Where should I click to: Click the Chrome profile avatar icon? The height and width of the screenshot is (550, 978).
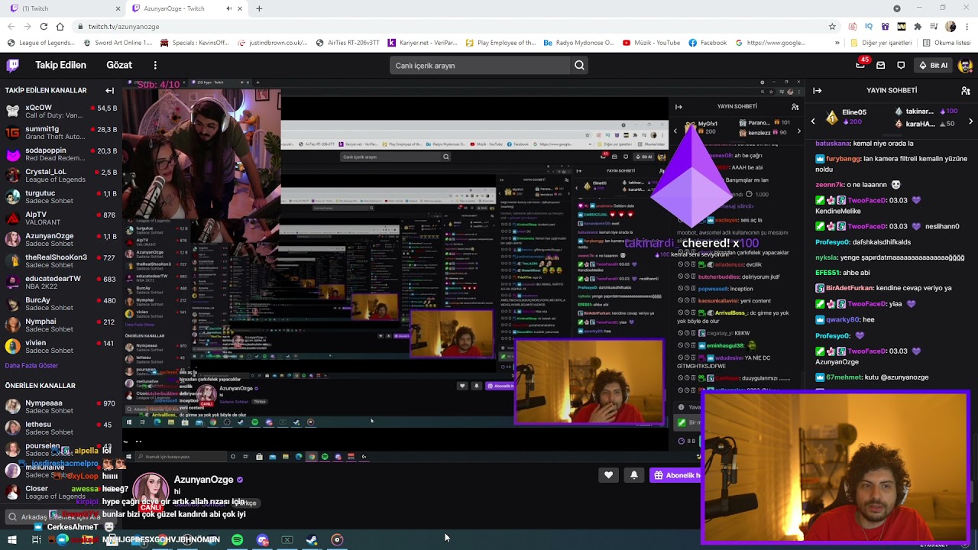pos(950,26)
